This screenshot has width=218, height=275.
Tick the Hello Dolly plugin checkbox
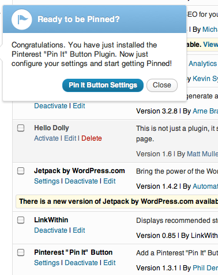click(x=21, y=128)
